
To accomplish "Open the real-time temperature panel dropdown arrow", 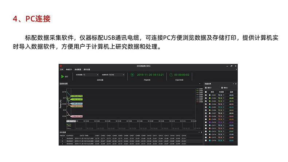I will coord(199,132).
